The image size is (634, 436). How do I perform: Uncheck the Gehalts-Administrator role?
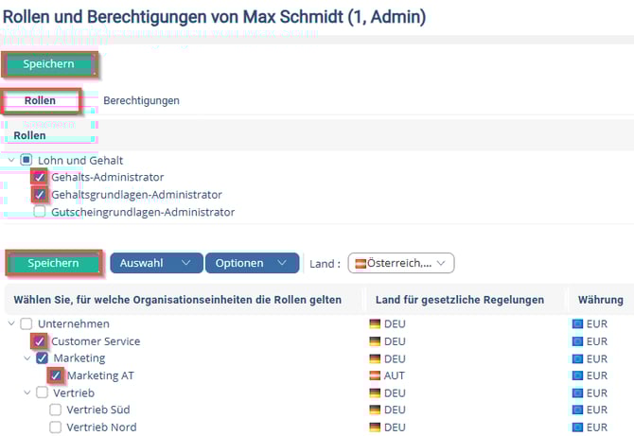tap(40, 177)
